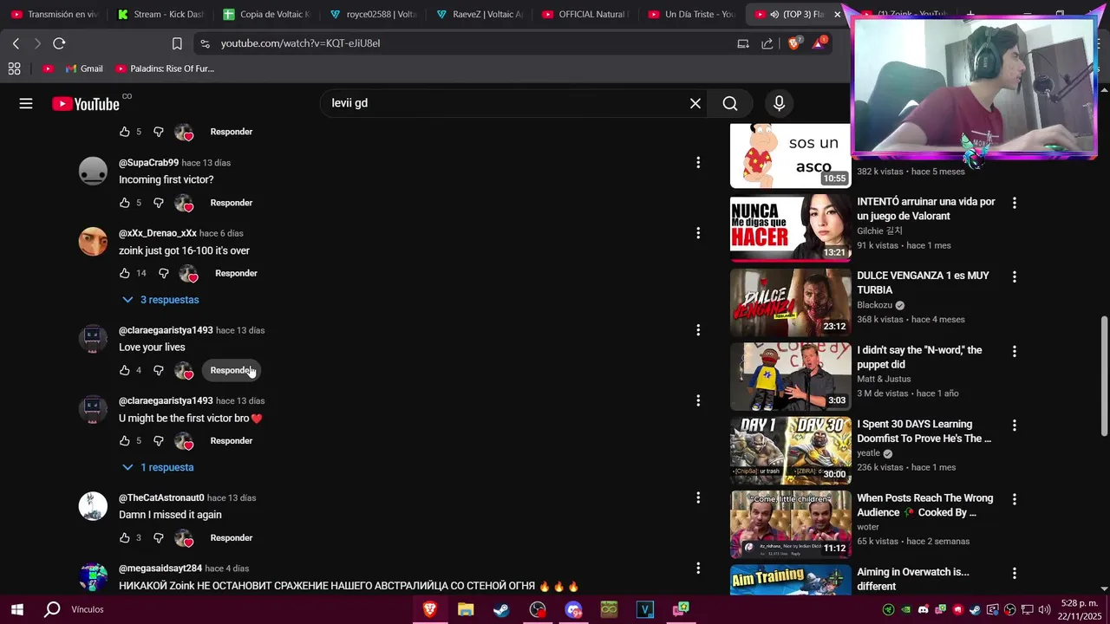Dislike 'U might be the first victor' comment

tap(159, 441)
